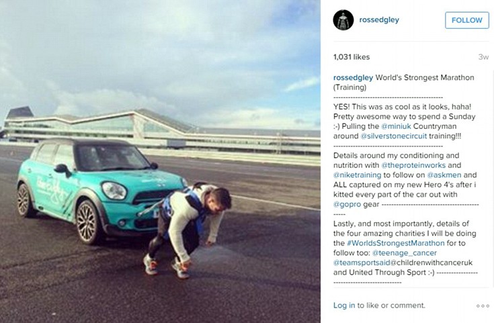View the 1,031 likes list
Image resolution: width=494 pixels, height=323 pixels.
coord(352,57)
